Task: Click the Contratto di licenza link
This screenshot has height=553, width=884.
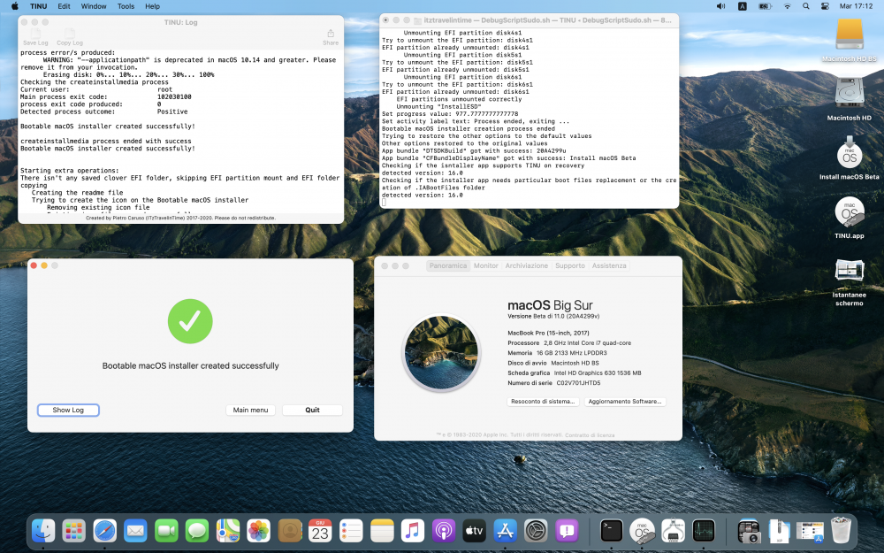Action: point(590,435)
